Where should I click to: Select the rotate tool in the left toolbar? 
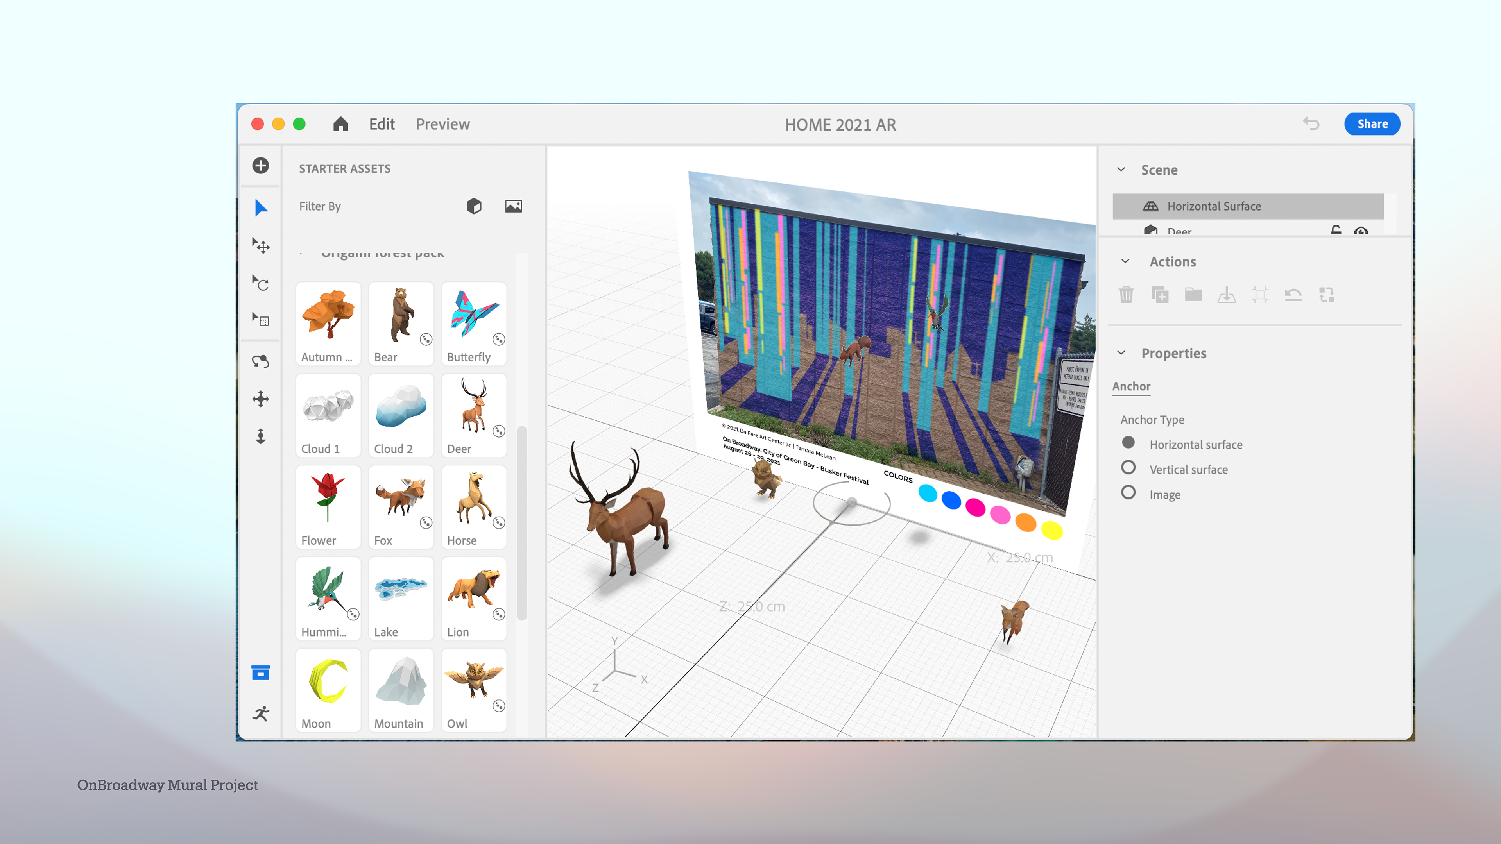pyautogui.click(x=260, y=283)
